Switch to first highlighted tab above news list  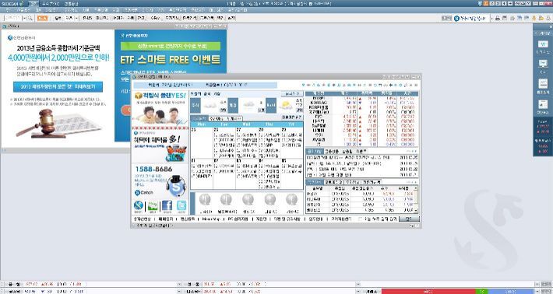point(314,151)
